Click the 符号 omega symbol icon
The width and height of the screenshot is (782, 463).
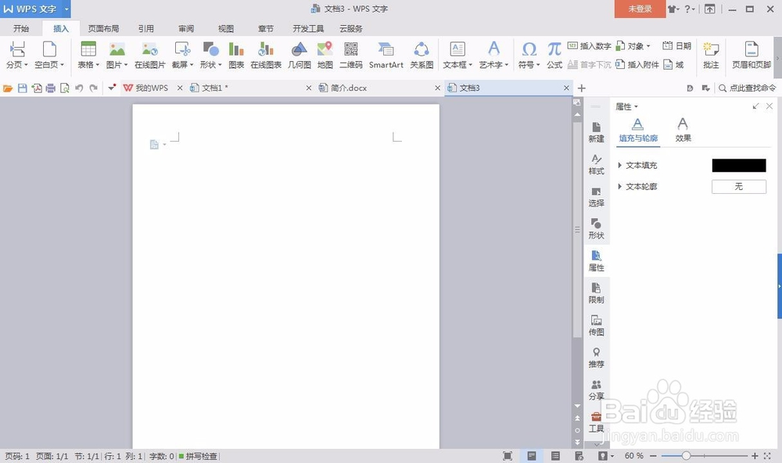point(529,50)
